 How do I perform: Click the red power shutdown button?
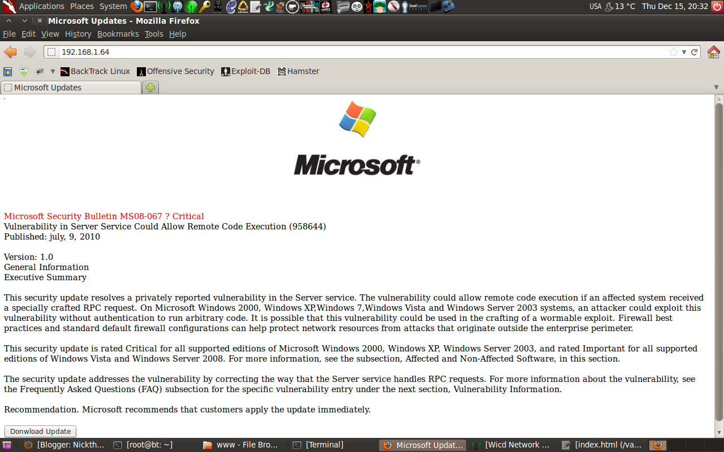pos(717,6)
